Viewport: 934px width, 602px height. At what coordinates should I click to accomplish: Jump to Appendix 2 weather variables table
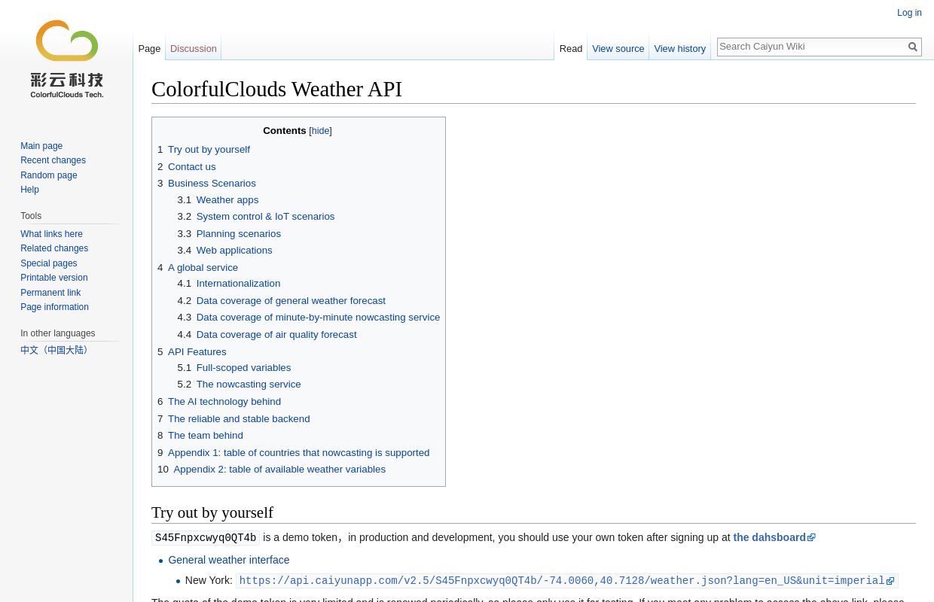(279, 470)
